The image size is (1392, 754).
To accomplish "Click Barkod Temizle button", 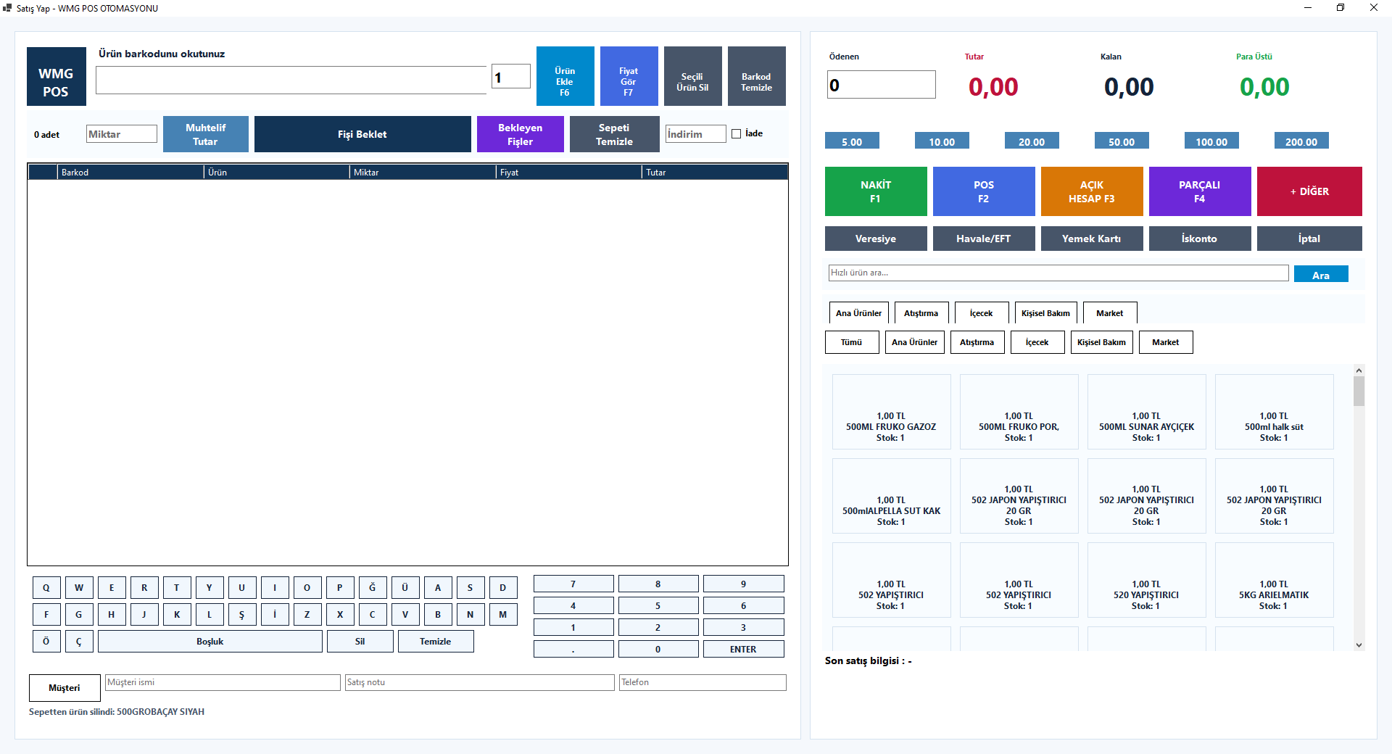I will [756, 76].
